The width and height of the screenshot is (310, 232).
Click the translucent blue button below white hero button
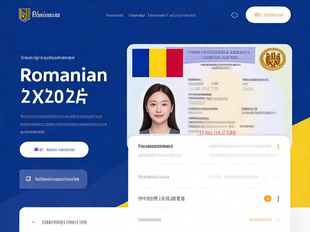53,179
